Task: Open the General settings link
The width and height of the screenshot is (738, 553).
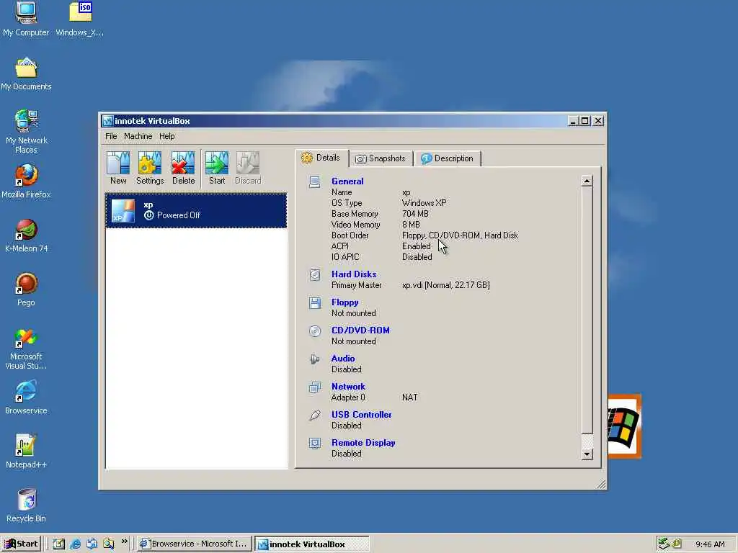Action: point(347,181)
